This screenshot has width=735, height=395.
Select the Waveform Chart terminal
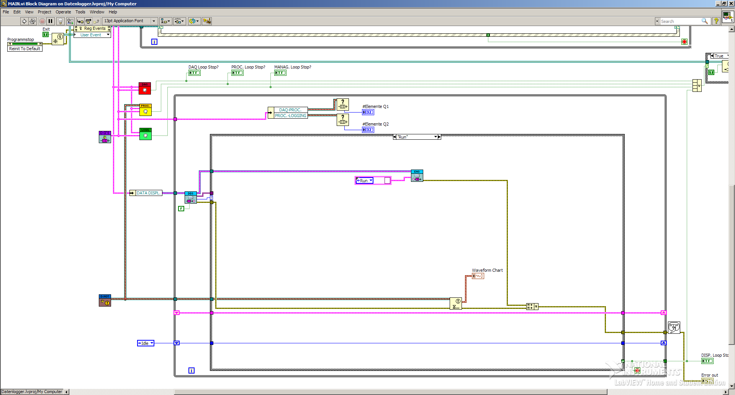click(x=478, y=276)
